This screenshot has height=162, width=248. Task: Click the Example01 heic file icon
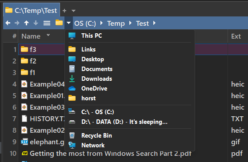[x=24, y=95]
